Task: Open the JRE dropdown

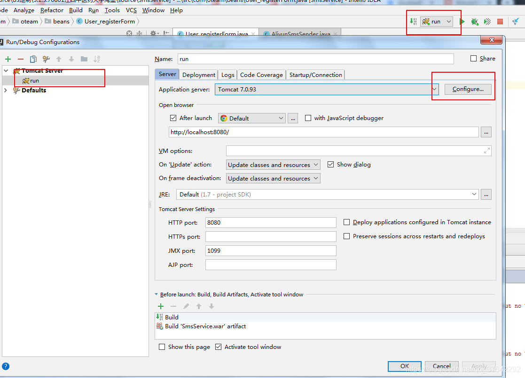Action: pos(328,195)
